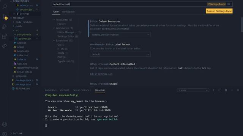Viewport: 243px width, 136px height.
Task: Collapse the Workbench settings group
Action: pos(54,28)
